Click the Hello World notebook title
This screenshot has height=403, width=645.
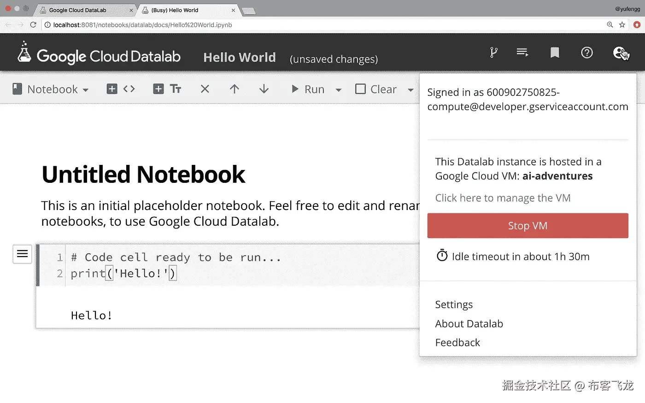240,58
